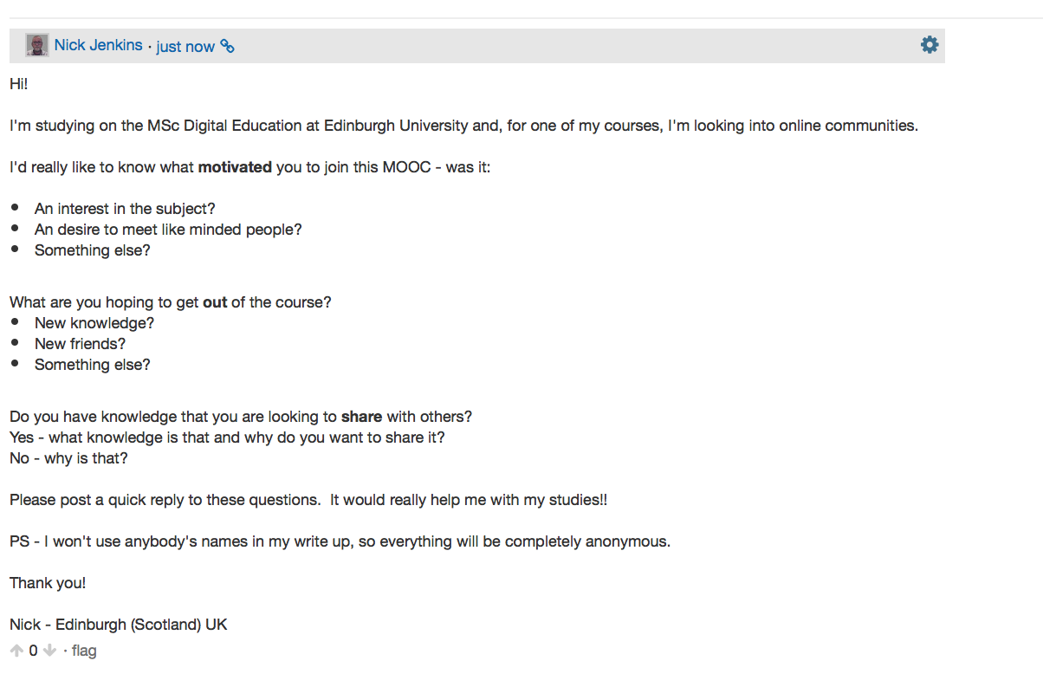
Task: Click the bold word "motivated"
Action: pos(235,167)
